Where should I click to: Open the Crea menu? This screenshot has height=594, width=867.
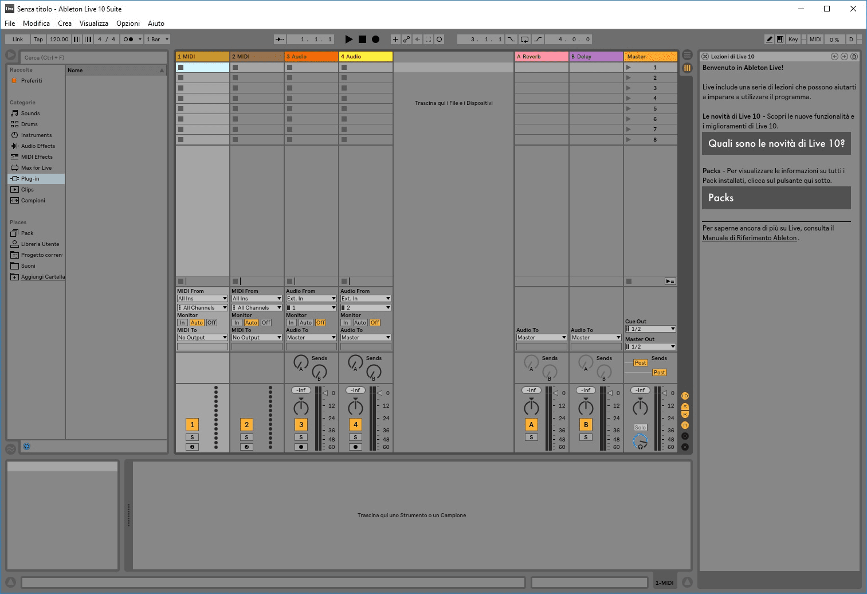[65, 24]
